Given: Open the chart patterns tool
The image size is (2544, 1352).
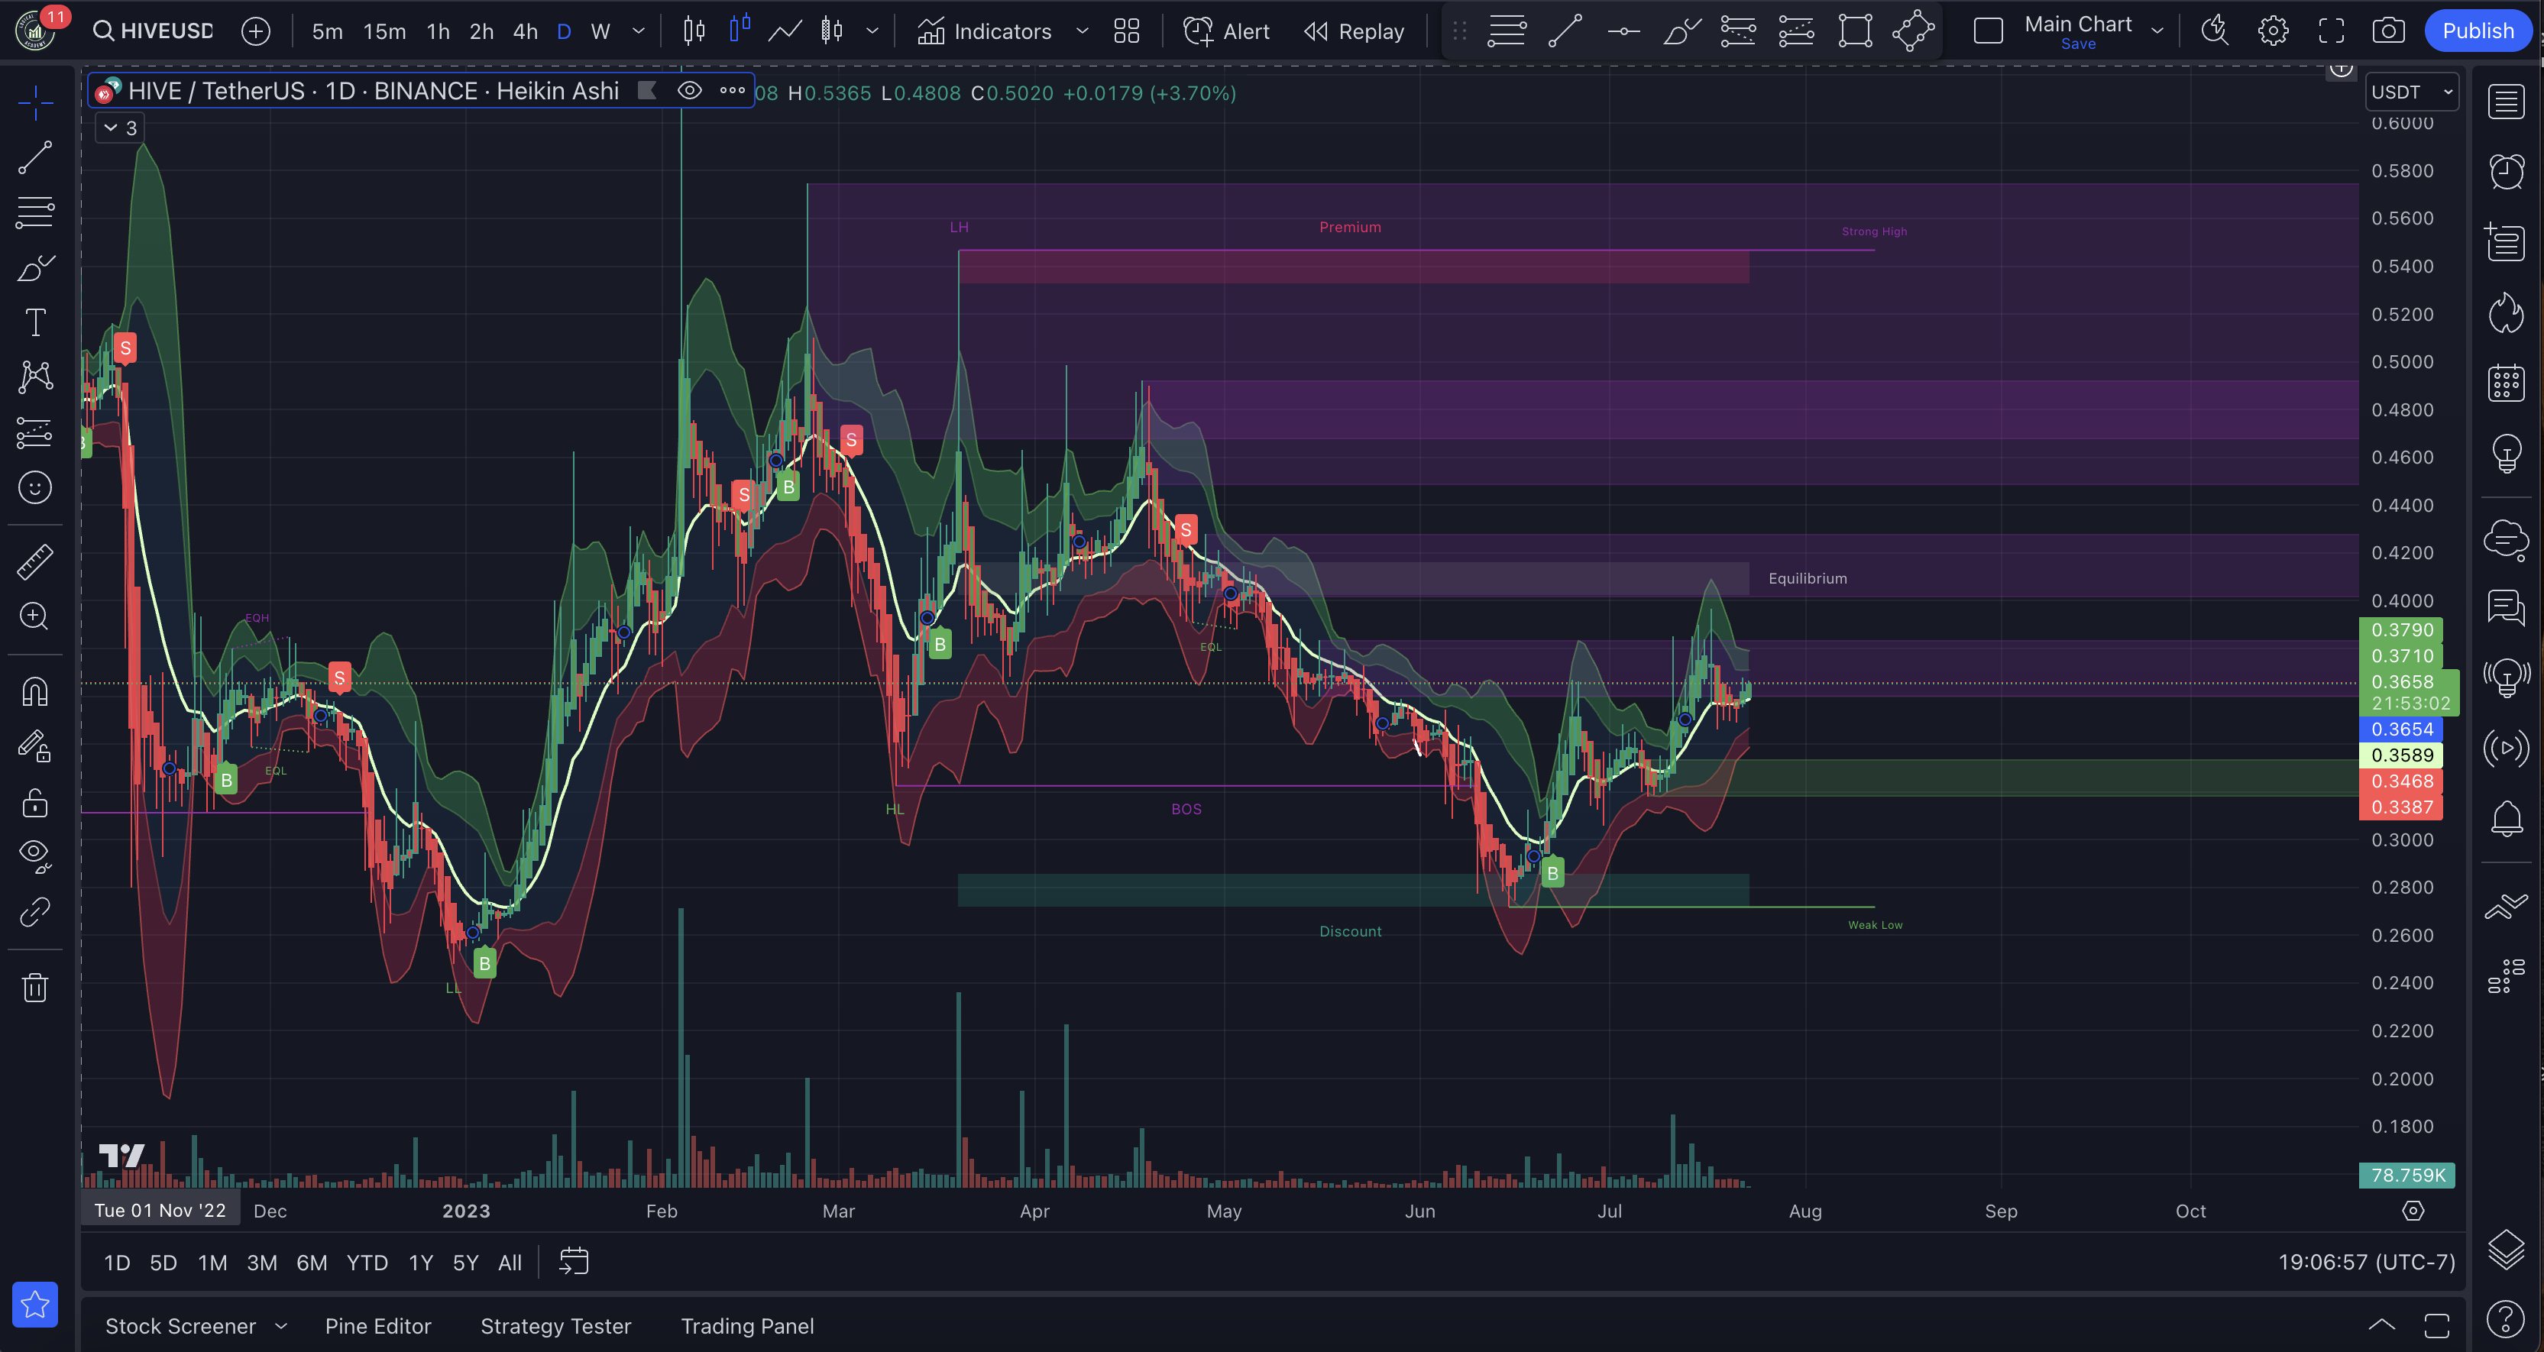Looking at the screenshot, I should tap(36, 377).
